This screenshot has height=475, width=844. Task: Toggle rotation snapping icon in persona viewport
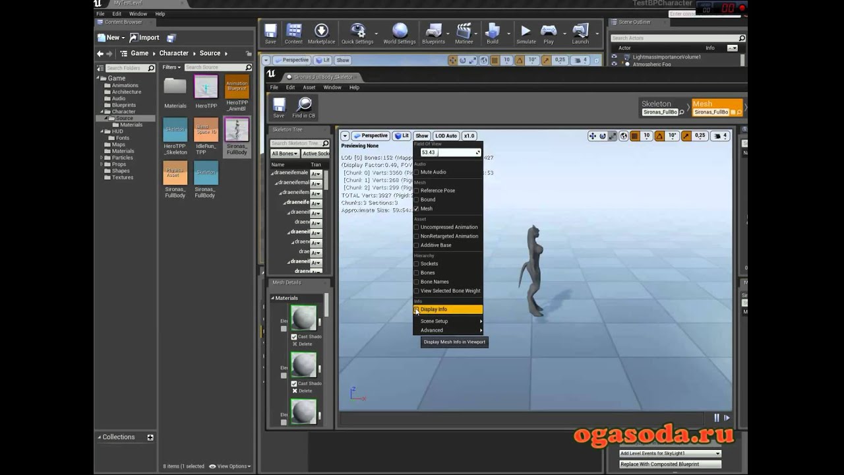click(x=659, y=136)
